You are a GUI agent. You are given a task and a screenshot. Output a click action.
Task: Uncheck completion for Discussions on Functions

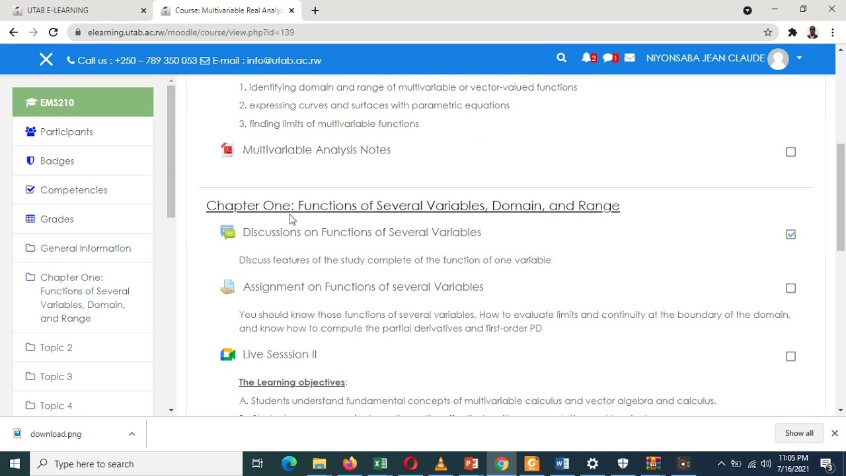tap(790, 234)
